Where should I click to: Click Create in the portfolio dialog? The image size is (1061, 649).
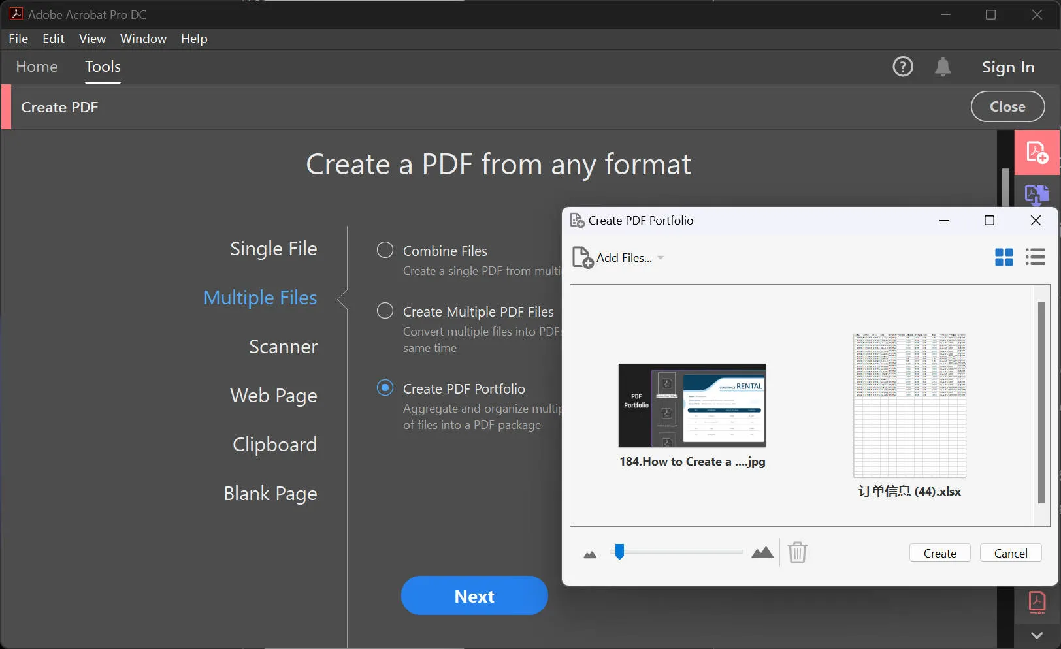point(939,553)
